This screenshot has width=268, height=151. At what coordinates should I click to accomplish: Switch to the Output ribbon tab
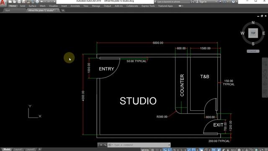pos(107,6)
